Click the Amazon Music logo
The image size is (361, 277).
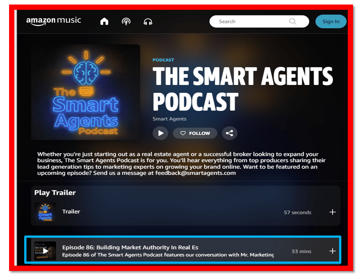[54, 21]
